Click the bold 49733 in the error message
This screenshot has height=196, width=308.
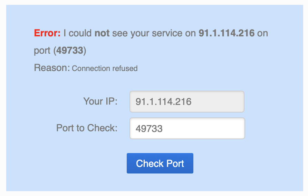70,51
